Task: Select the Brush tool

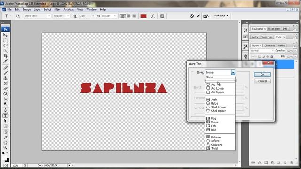Action: (5, 73)
